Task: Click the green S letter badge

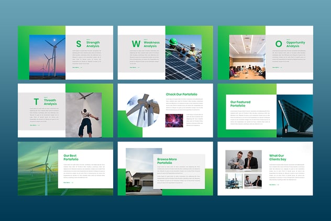Action: tap(79, 44)
